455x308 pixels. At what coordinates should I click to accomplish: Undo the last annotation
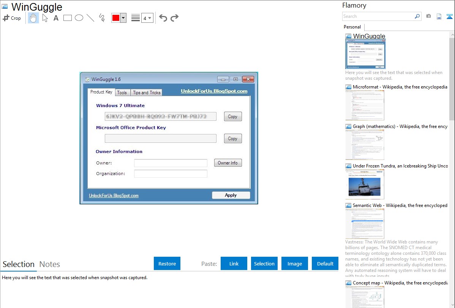tap(163, 18)
